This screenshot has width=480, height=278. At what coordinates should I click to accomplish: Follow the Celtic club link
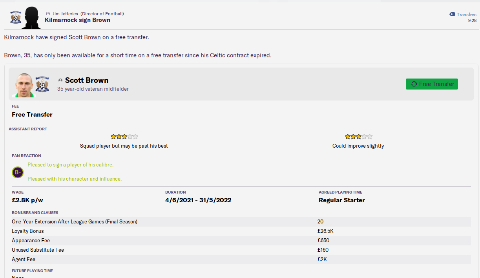click(x=217, y=55)
